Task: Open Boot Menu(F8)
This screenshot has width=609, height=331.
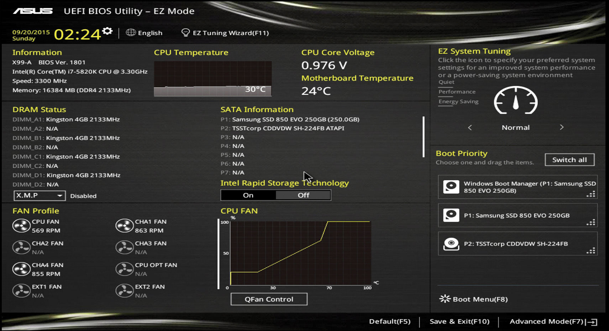Action: (x=480, y=299)
